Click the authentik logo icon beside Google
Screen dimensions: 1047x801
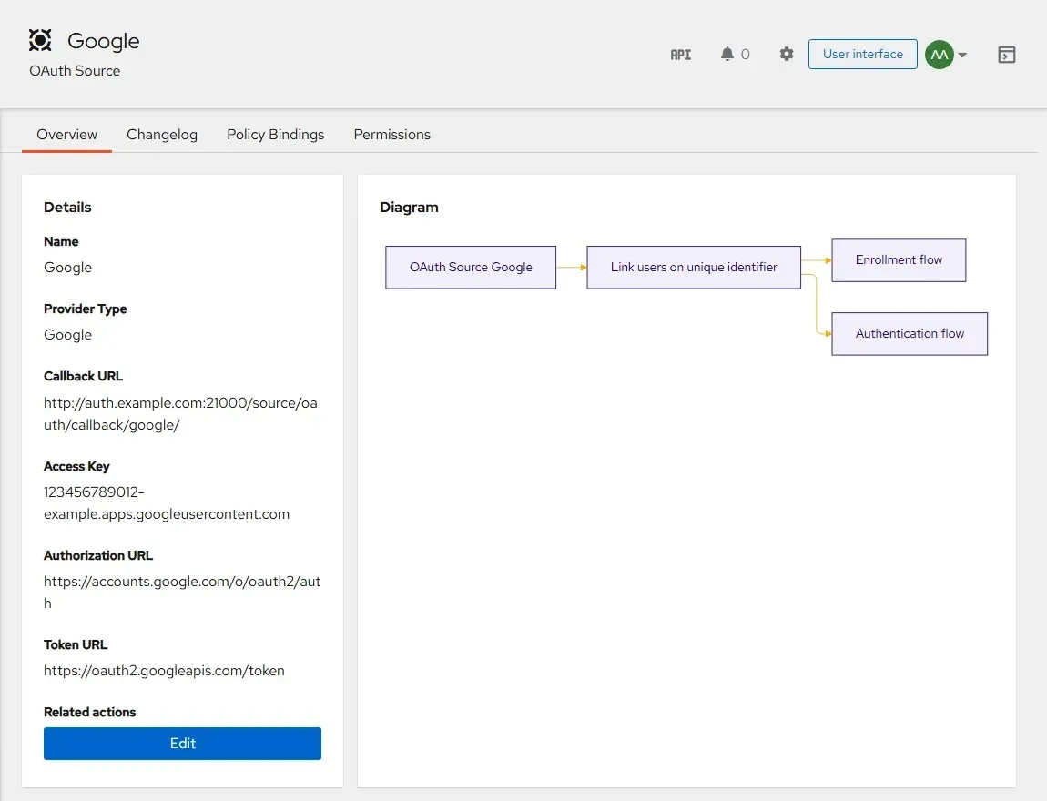tap(40, 40)
